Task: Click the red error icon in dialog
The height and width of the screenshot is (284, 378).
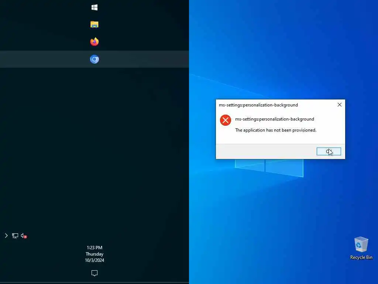Action: 226,120
